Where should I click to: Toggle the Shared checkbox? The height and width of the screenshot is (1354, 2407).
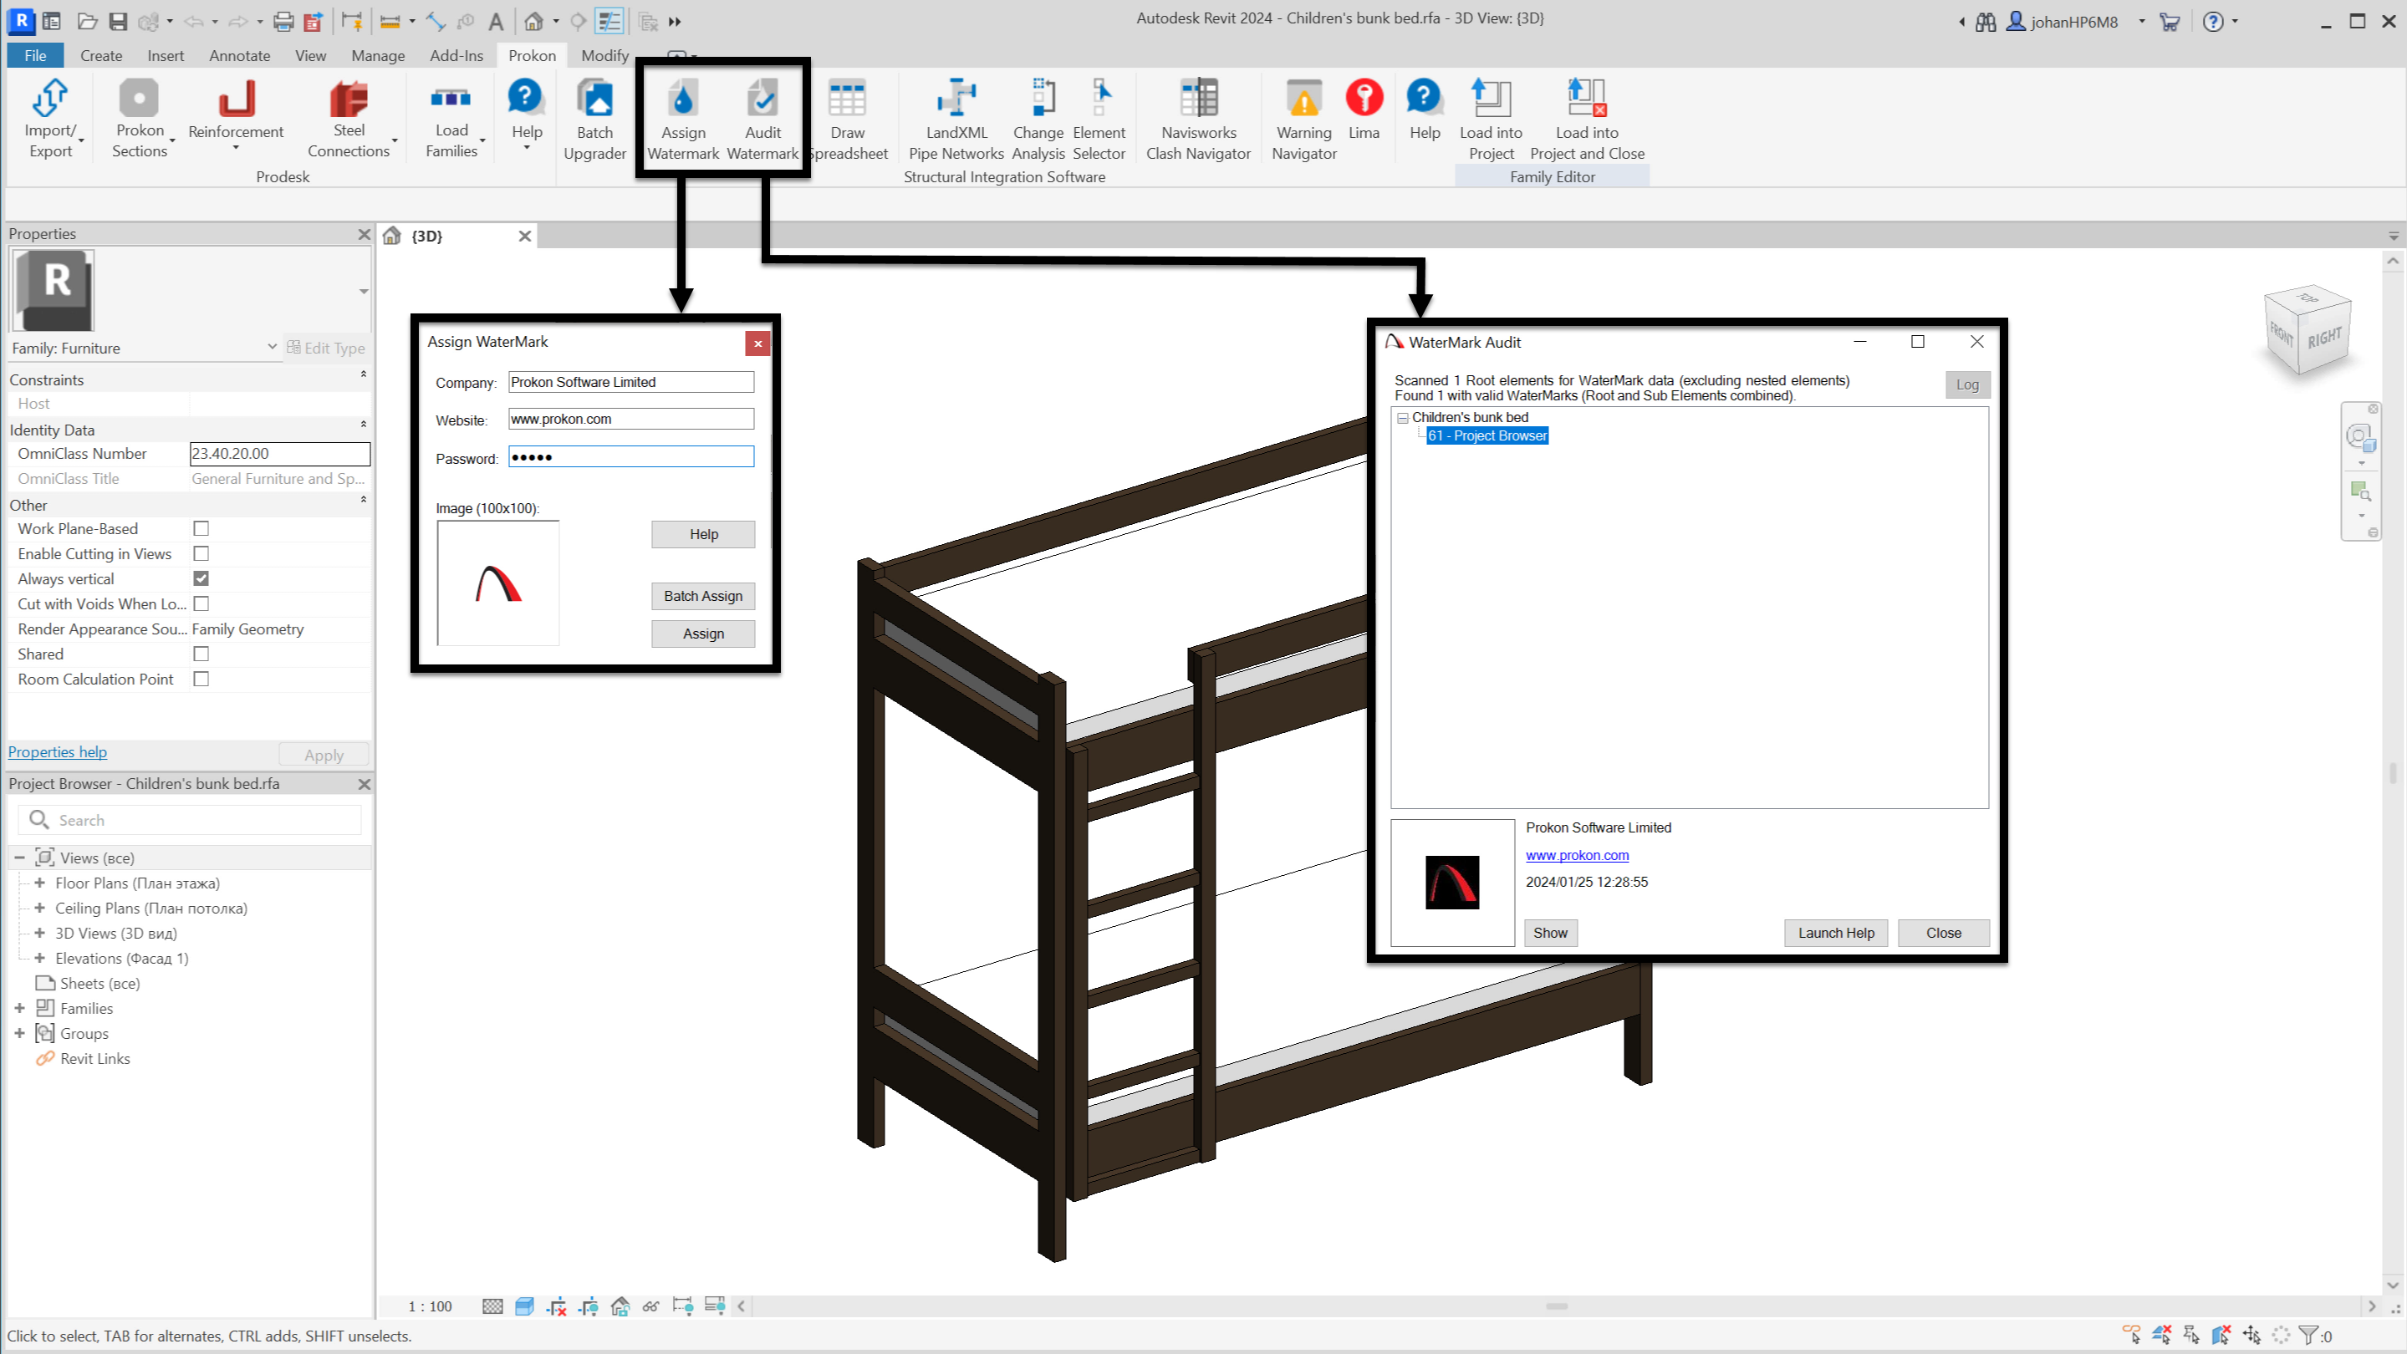pos(201,654)
